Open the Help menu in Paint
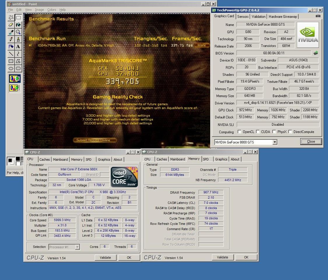Image resolution: width=328 pixels, height=280 pixels. point(63,10)
